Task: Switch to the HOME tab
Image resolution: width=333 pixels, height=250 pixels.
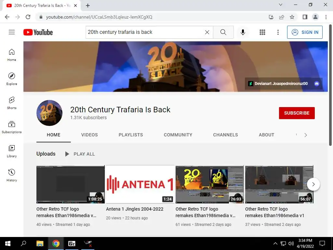Action: [x=54, y=135]
